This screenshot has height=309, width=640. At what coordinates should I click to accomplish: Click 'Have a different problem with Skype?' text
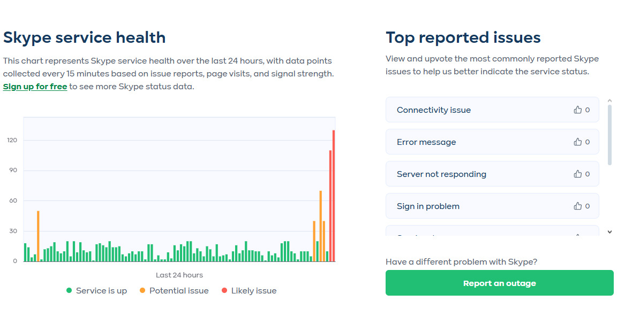tap(461, 262)
